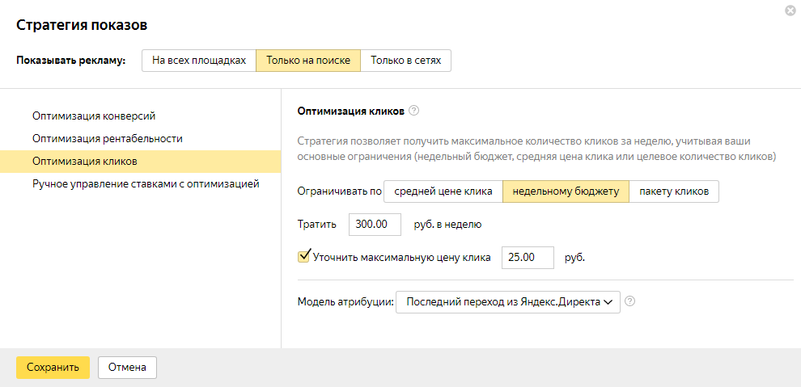Click the max click price field 25.00
Viewport: 801px width, 387px height.
pyautogui.click(x=528, y=258)
